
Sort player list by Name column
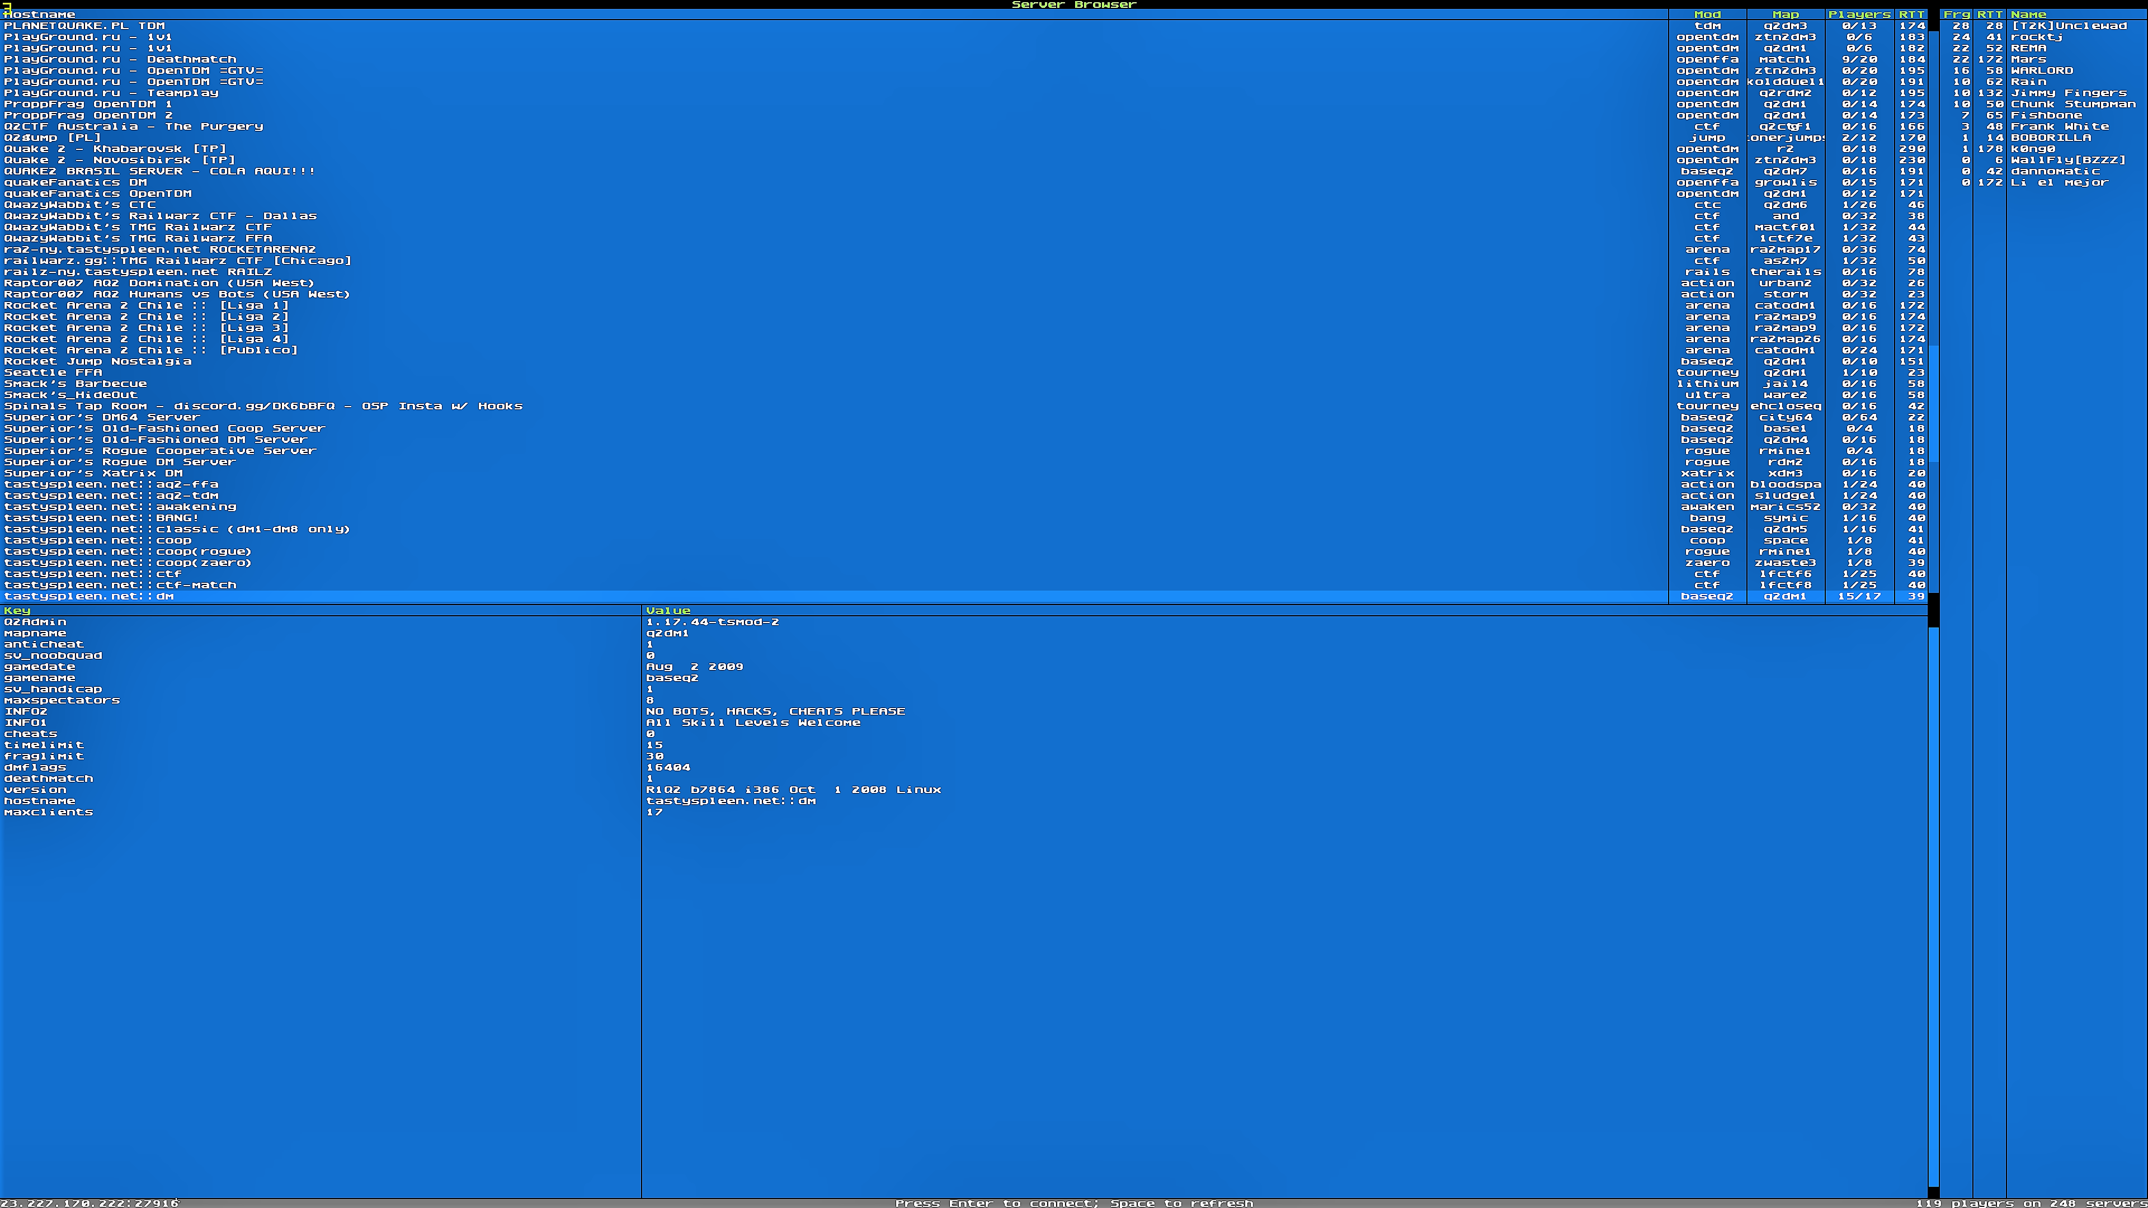click(2076, 14)
